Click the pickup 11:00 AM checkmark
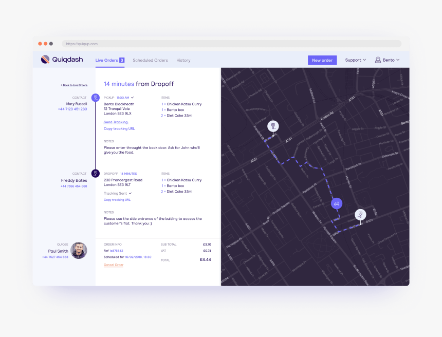 (x=133, y=98)
